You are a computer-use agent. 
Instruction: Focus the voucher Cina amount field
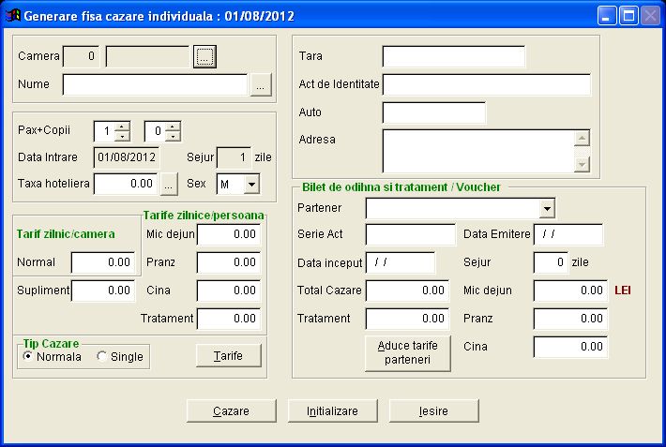click(570, 347)
